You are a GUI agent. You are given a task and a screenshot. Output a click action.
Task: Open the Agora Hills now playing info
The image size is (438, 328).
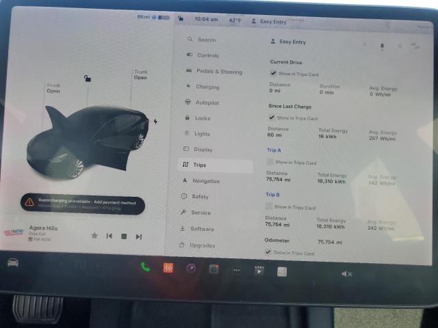tap(43, 228)
